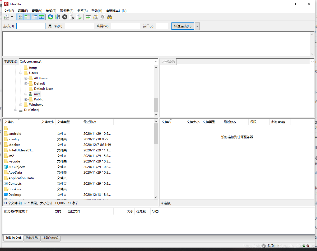Click the reconnect to last server icon
The width and height of the screenshot is (317, 251).
click(79, 17)
